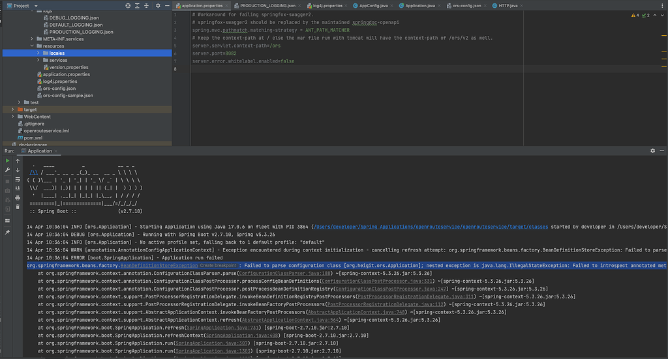
Task: Expand the WebContent folder
Action: point(13,117)
